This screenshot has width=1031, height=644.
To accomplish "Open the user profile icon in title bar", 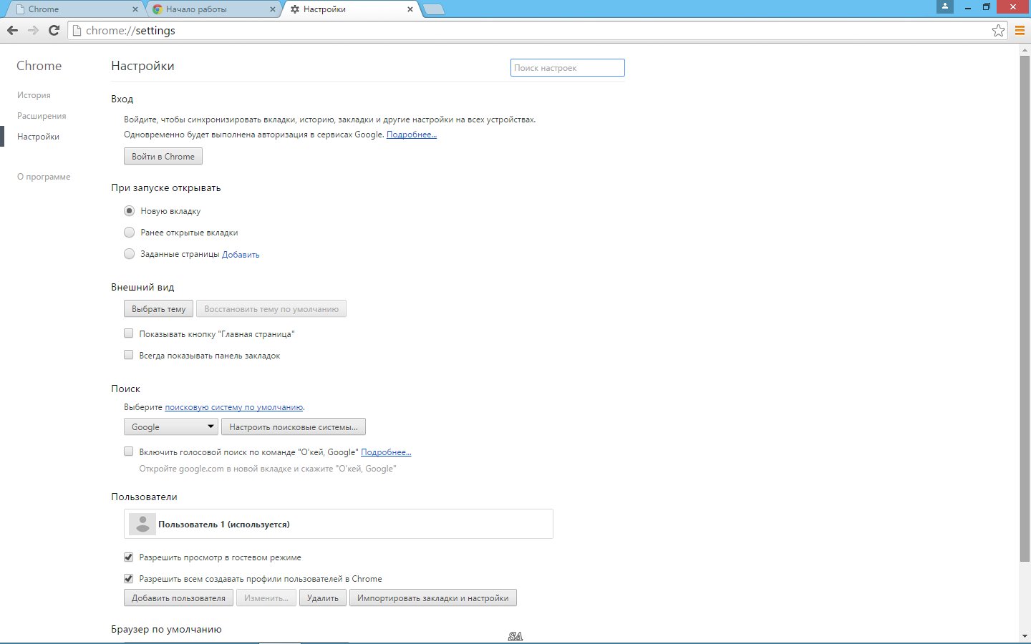I will 945,6.
